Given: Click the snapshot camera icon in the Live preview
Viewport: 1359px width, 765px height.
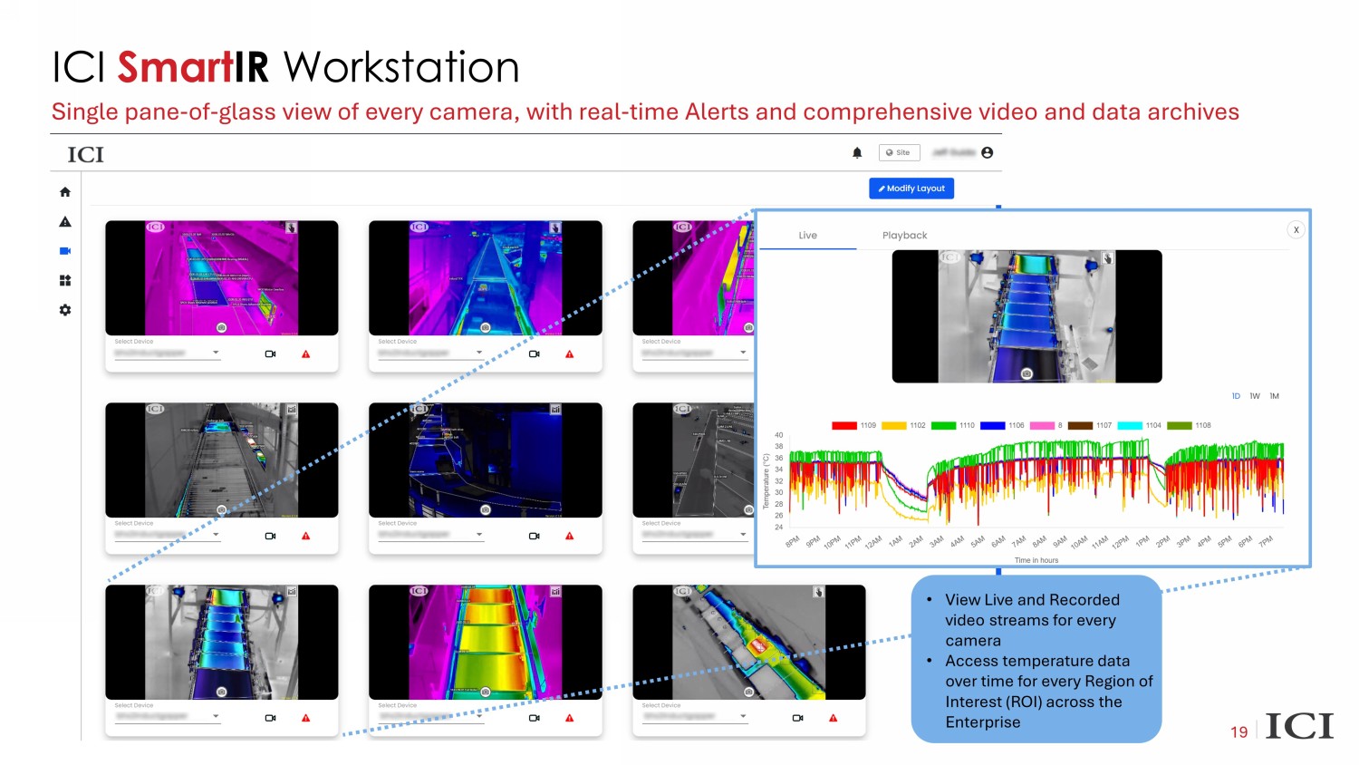Looking at the screenshot, I should point(1026,373).
